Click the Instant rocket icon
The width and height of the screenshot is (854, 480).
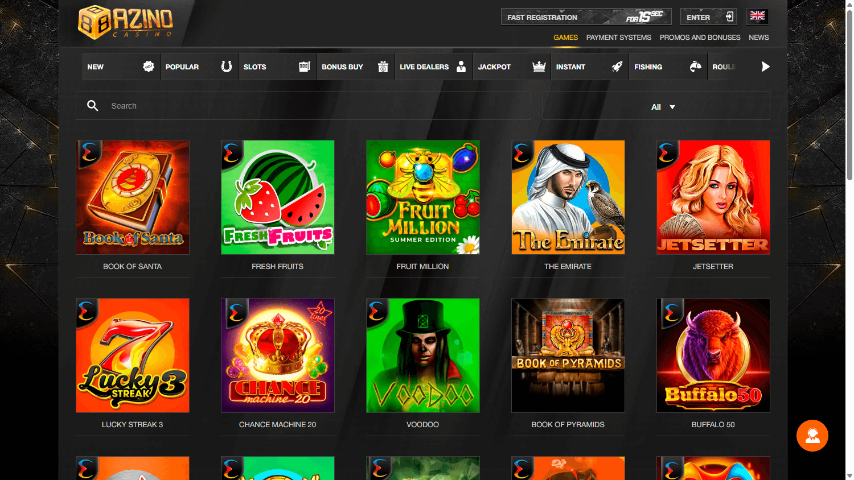tap(617, 67)
